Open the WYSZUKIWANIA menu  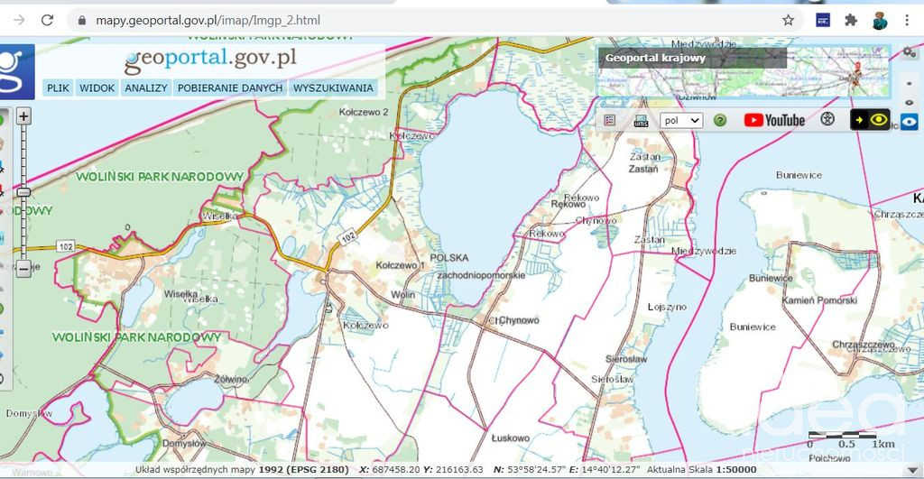(x=333, y=88)
